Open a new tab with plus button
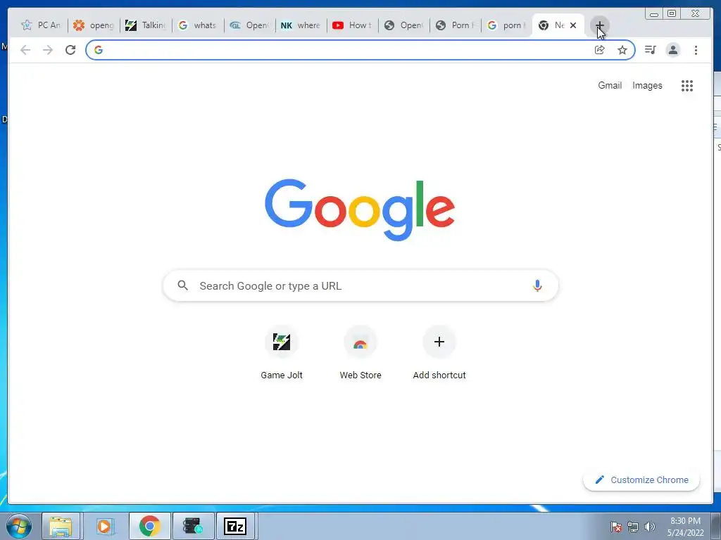 click(600, 25)
